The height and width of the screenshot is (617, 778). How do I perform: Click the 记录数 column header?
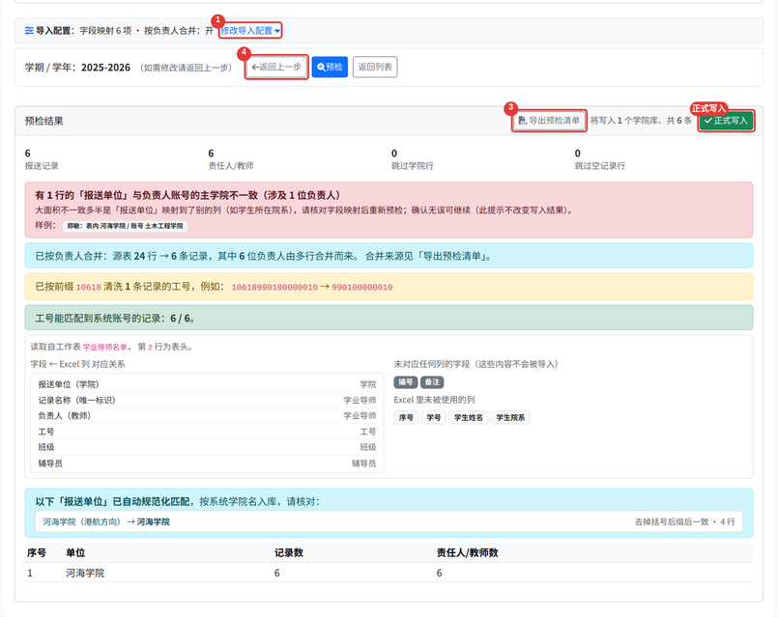289,552
